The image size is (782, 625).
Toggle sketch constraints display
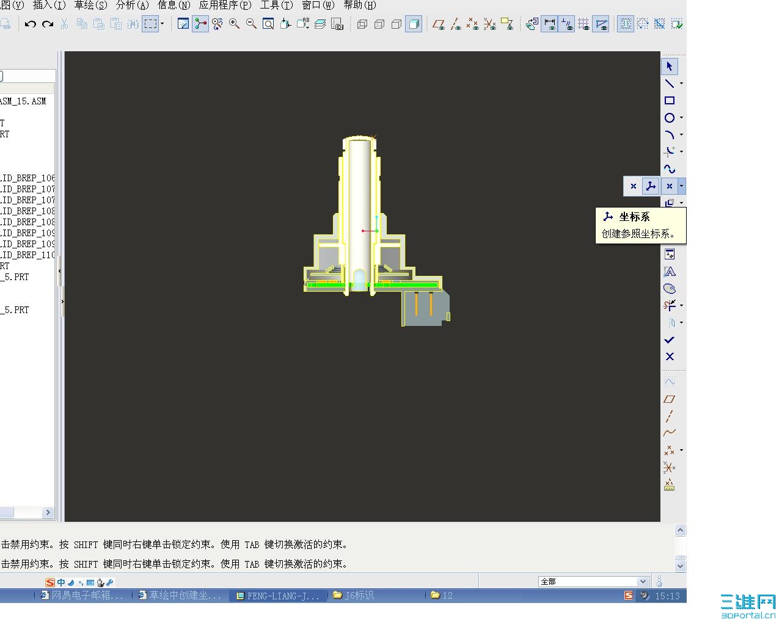pyautogui.click(x=567, y=24)
